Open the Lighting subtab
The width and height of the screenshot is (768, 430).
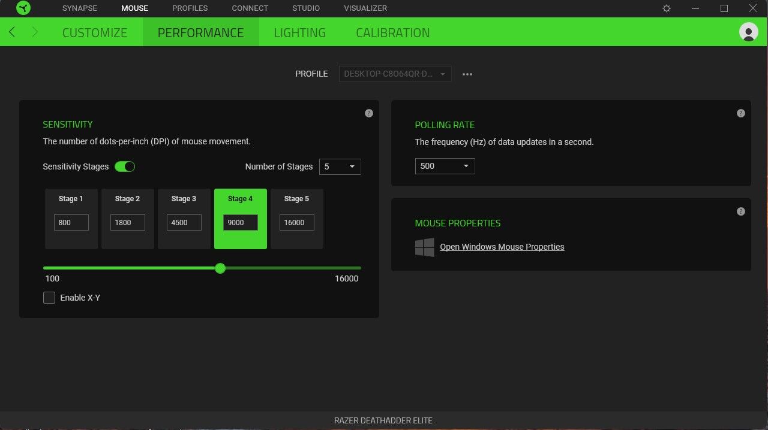300,32
